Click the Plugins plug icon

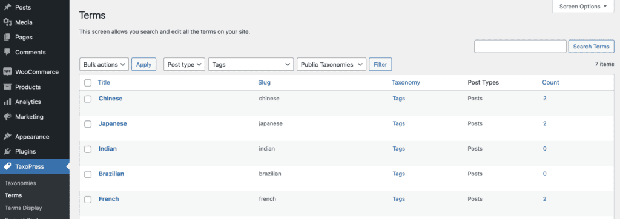click(x=7, y=152)
